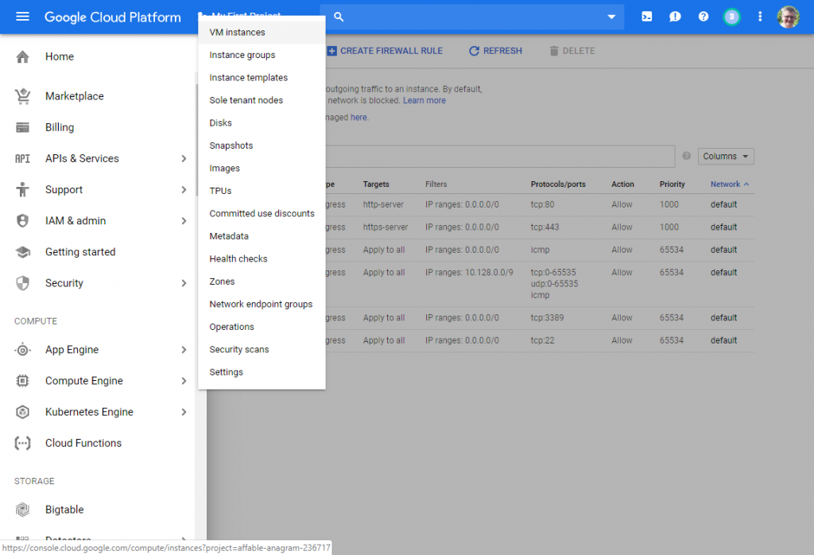Viewport: 814px width, 555px height.
Task: Click the Home icon in sidebar
Action: (22, 56)
